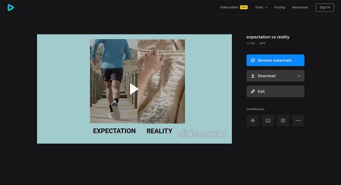Continue in the compress tool (inward arrows icon)

[253, 121]
